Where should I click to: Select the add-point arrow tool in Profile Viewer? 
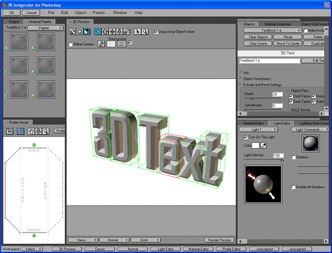point(10,131)
